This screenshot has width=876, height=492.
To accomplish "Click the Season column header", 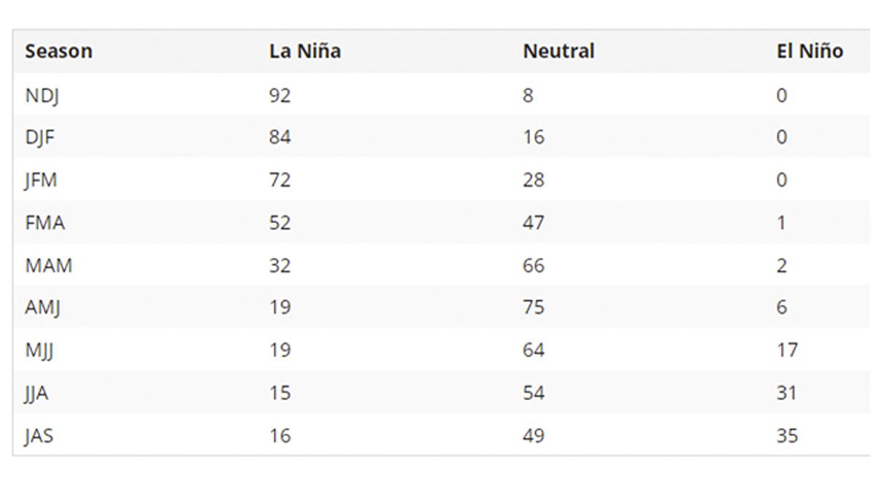I will point(58,51).
